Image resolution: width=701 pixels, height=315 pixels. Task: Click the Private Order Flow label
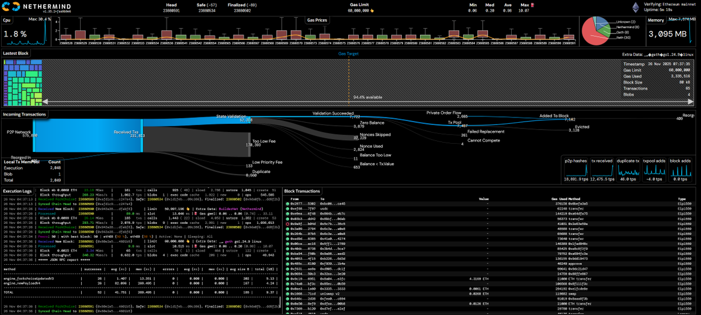click(443, 112)
